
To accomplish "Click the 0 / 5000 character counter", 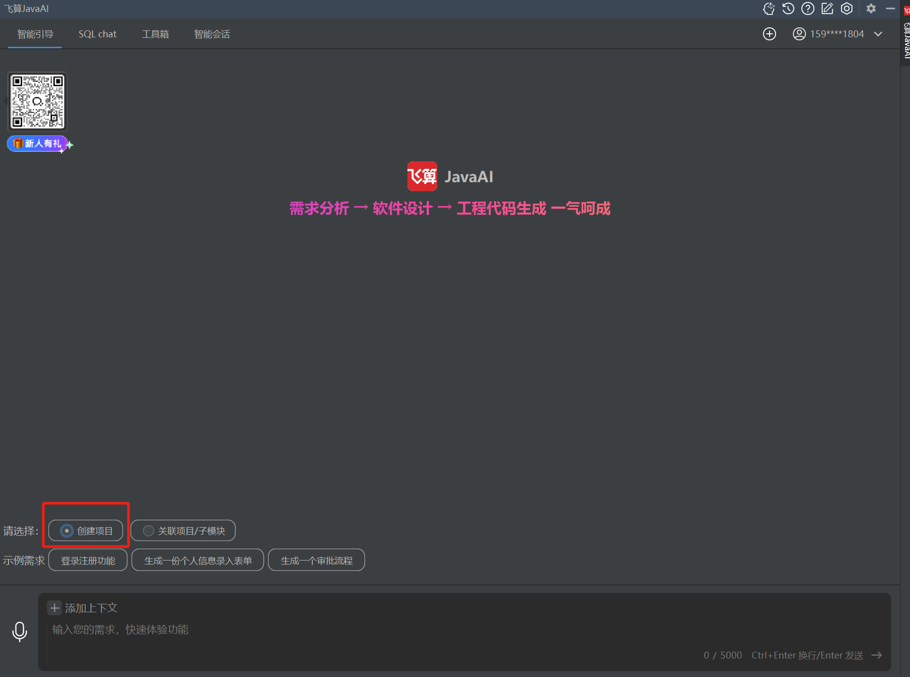I will point(723,655).
